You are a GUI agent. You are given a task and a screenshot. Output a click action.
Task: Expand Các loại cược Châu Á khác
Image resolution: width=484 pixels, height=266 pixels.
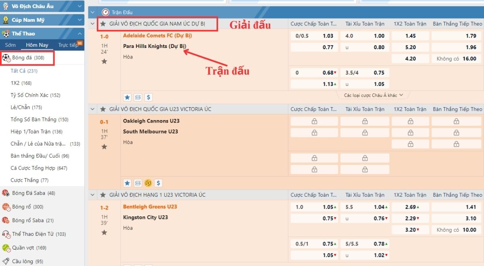373,96
